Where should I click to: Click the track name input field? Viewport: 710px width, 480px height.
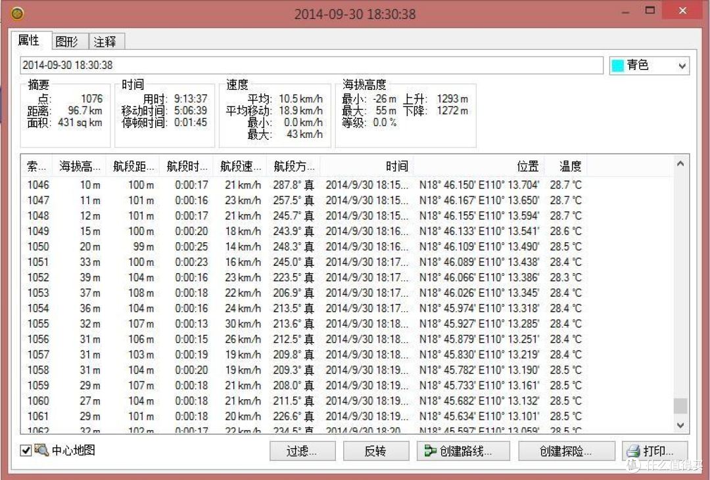coord(312,65)
